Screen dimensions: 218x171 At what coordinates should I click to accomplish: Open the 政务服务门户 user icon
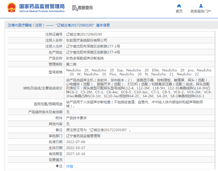pos(201,6)
